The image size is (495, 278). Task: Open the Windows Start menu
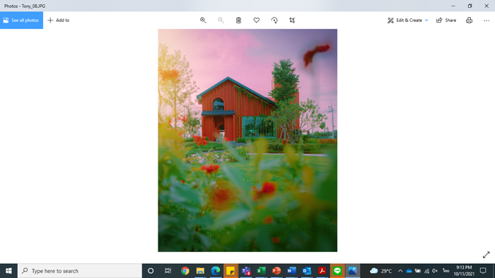coord(8,271)
